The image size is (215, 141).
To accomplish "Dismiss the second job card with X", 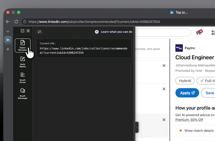I will tap(164, 89).
